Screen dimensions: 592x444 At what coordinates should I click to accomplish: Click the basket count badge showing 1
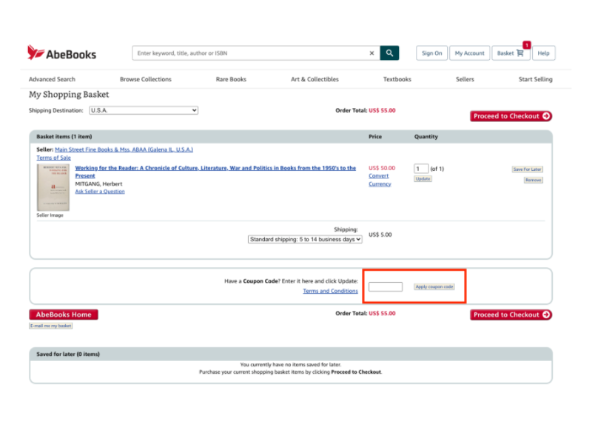[527, 44]
